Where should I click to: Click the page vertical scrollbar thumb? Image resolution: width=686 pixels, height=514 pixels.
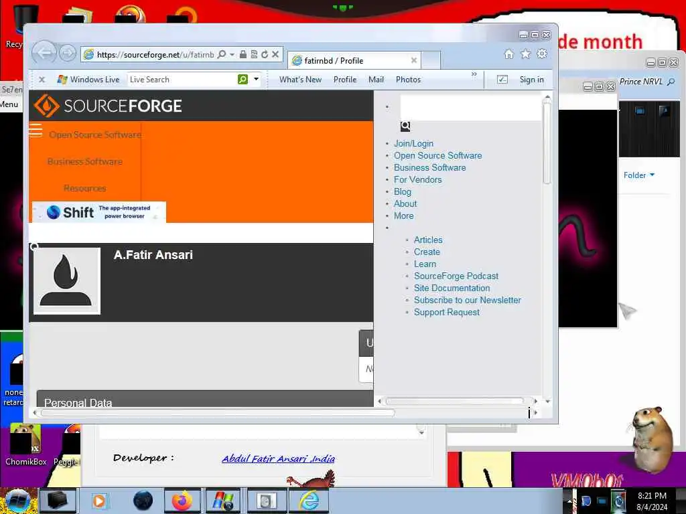click(547, 142)
